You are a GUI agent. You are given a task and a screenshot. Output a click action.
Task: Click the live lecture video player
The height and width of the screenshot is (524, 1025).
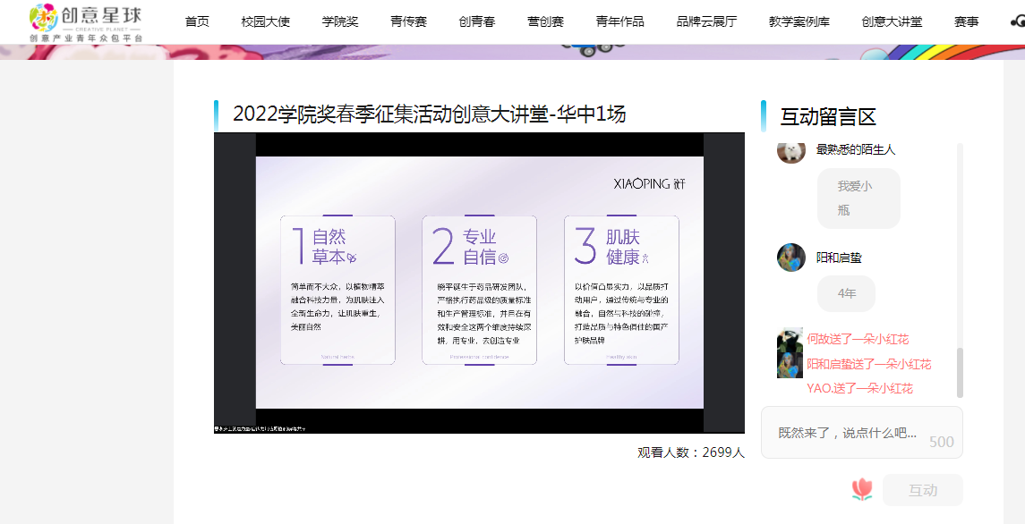point(479,283)
